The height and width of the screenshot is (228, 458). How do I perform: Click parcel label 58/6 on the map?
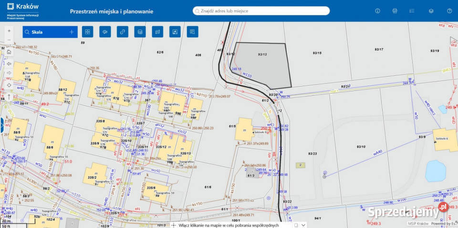pyautogui.click(x=50, y=148)
